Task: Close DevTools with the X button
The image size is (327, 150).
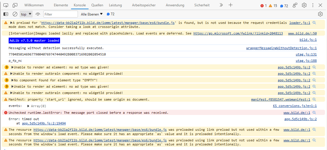Action: click(x=321, y=5)
